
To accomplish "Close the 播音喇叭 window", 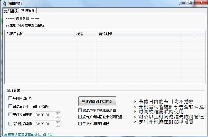I will (x=201, y=3).
